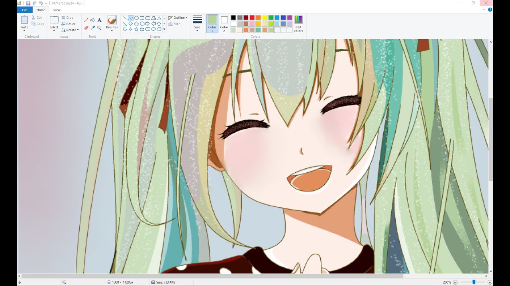Choose the Oval shape
Screen dimensions: 510x286
pos(136,18)
